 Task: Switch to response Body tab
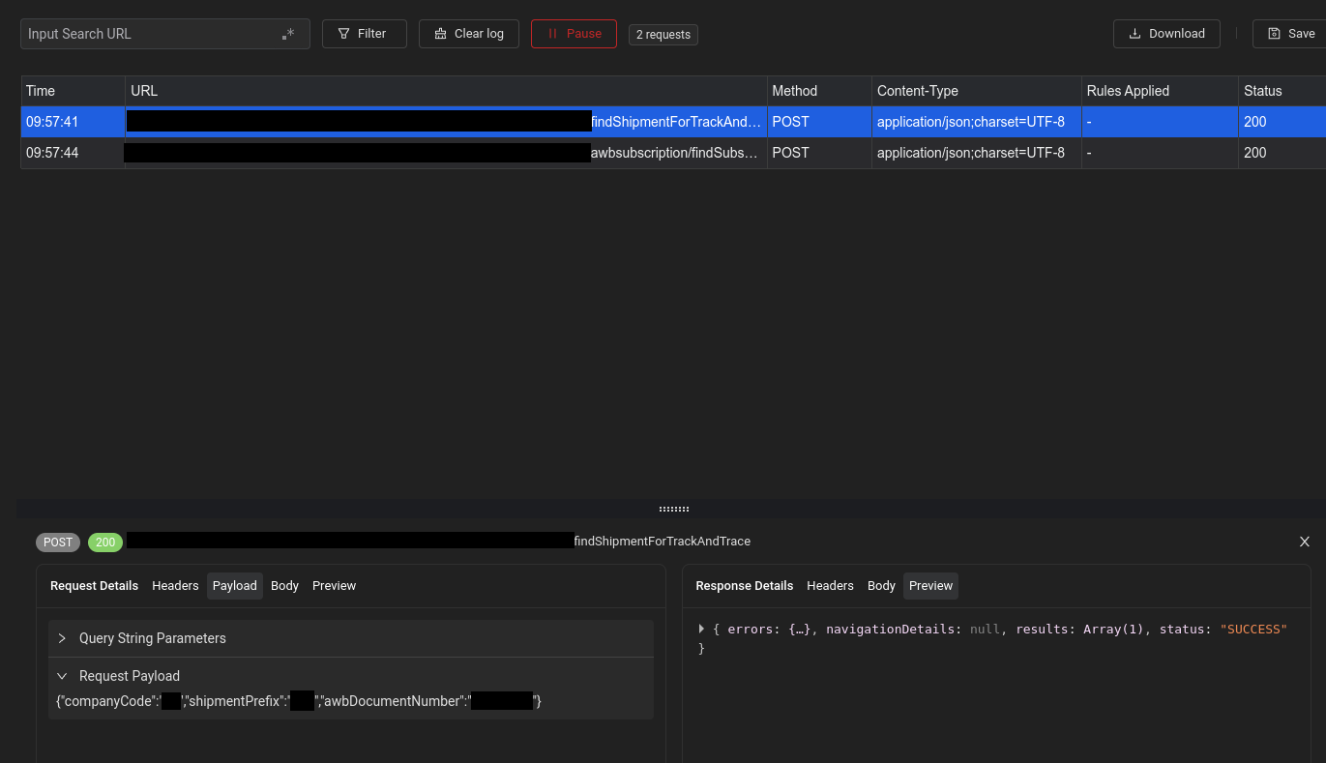[881, 586]
